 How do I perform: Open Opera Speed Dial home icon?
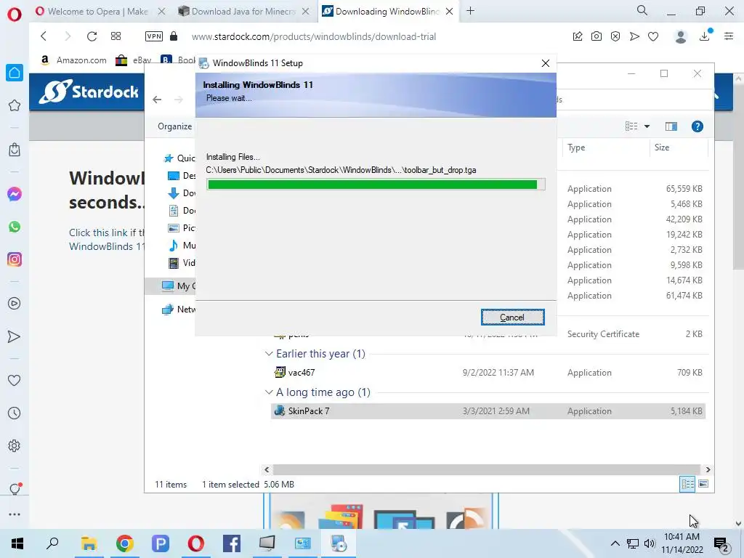pos(15,73)
